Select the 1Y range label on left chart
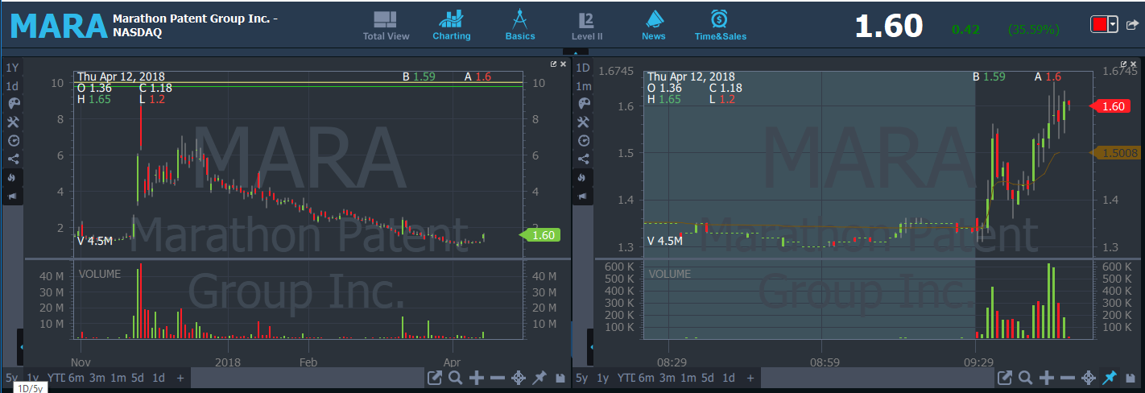 (x=12, y=68)
